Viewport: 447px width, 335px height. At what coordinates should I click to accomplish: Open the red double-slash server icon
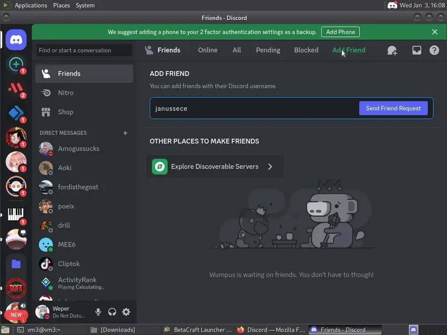[x=16, y=89]
